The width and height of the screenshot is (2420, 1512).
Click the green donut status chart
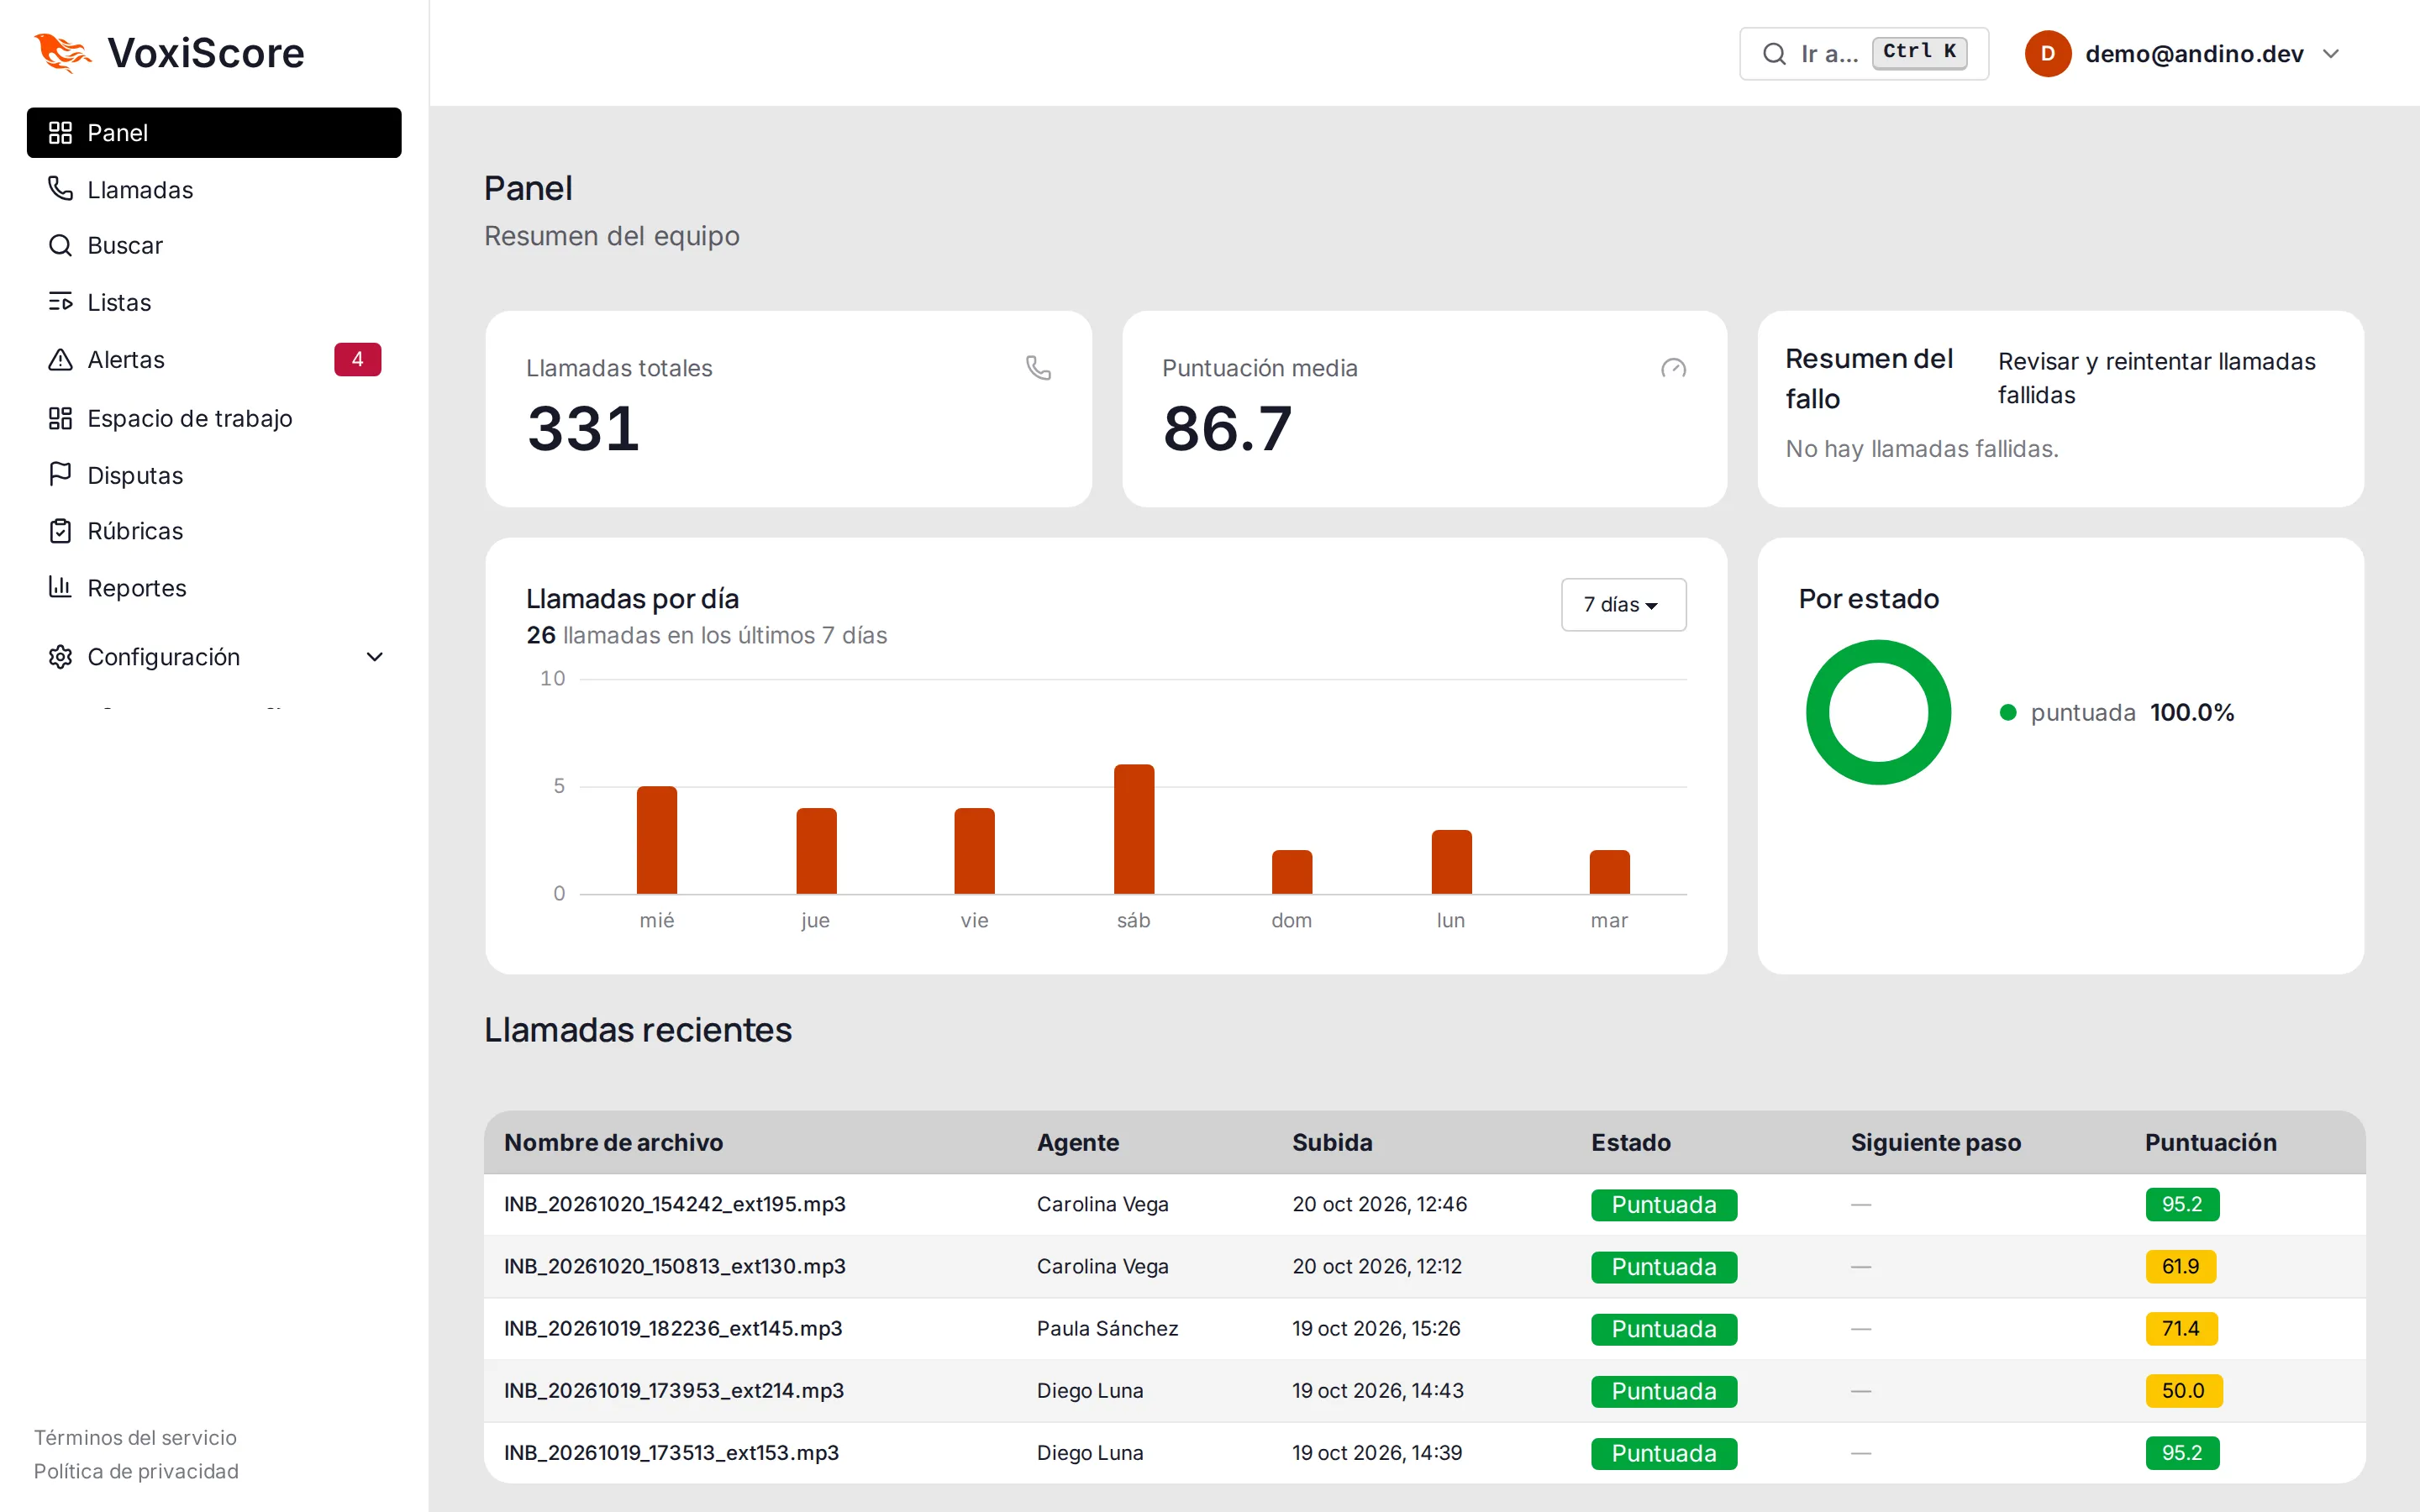point(1877,712)
